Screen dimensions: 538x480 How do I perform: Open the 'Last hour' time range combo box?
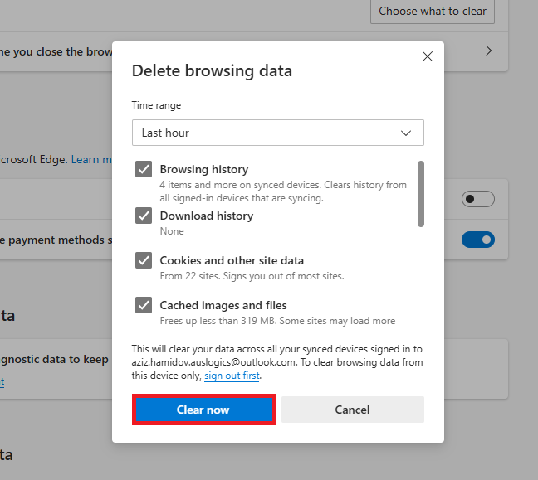pos(277,133)
